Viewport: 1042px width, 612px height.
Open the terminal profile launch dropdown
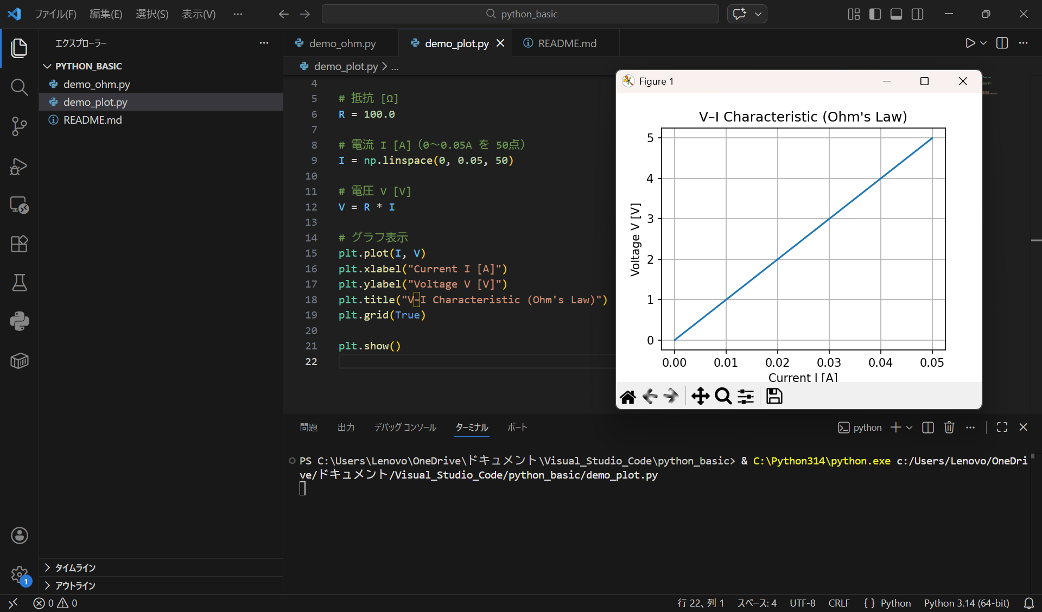(910, 428)
